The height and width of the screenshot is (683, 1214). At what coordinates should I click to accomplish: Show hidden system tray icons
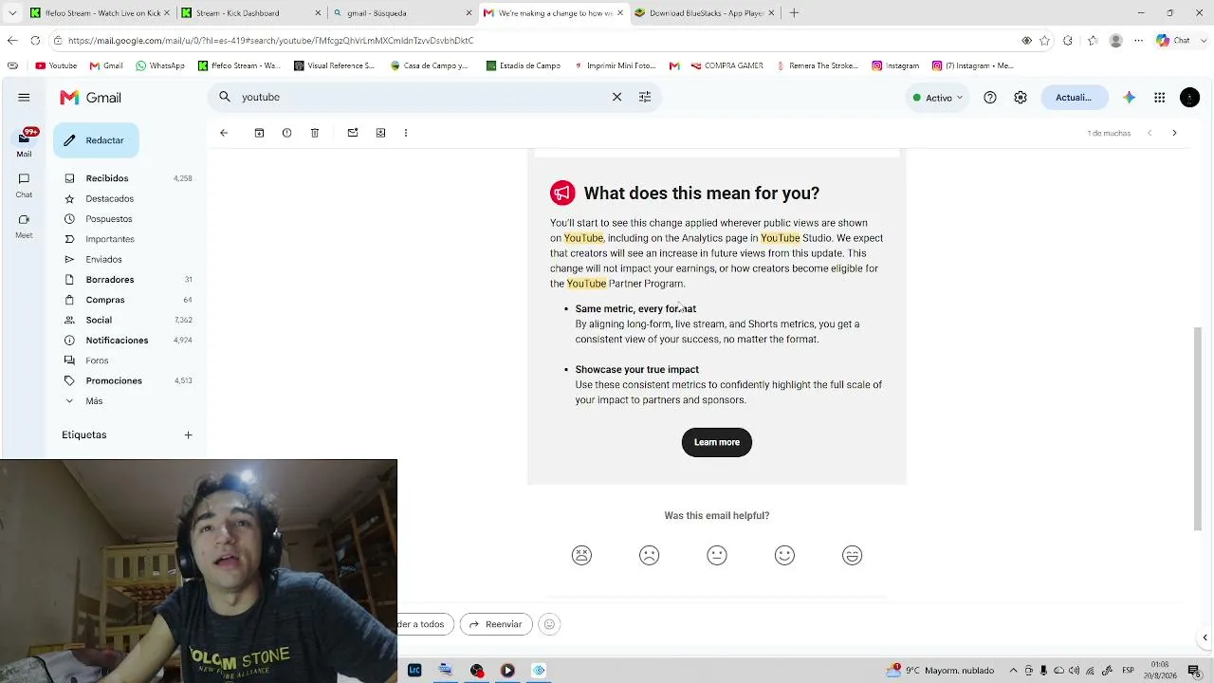tap(1013, 670)
